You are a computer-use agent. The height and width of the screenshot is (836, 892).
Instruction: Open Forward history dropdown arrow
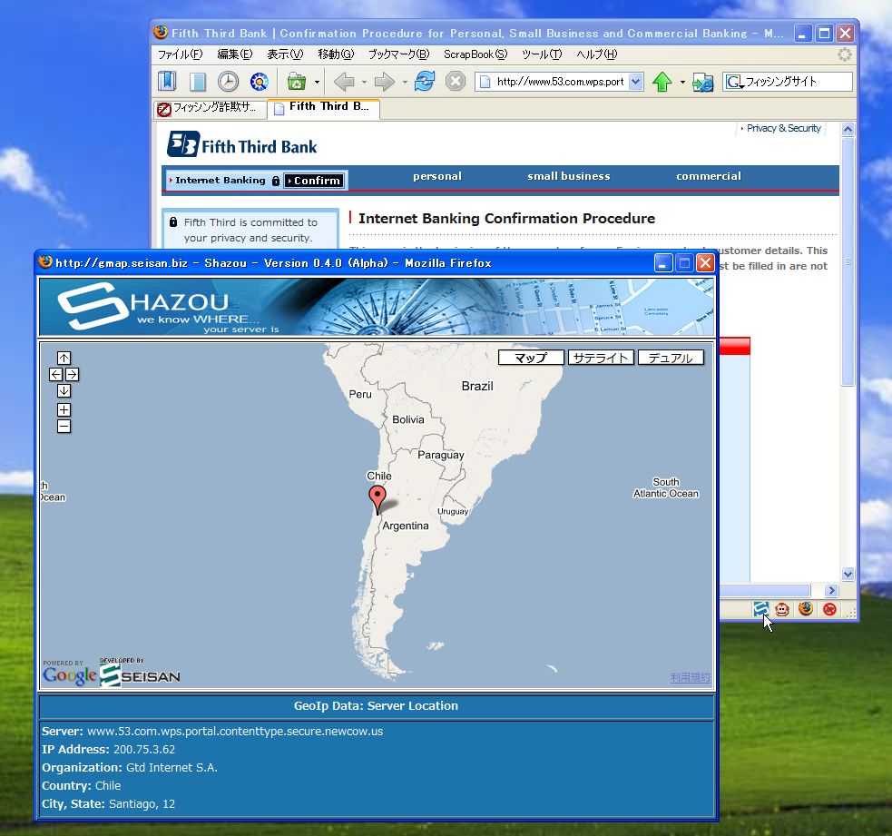[x=405, y=82]
